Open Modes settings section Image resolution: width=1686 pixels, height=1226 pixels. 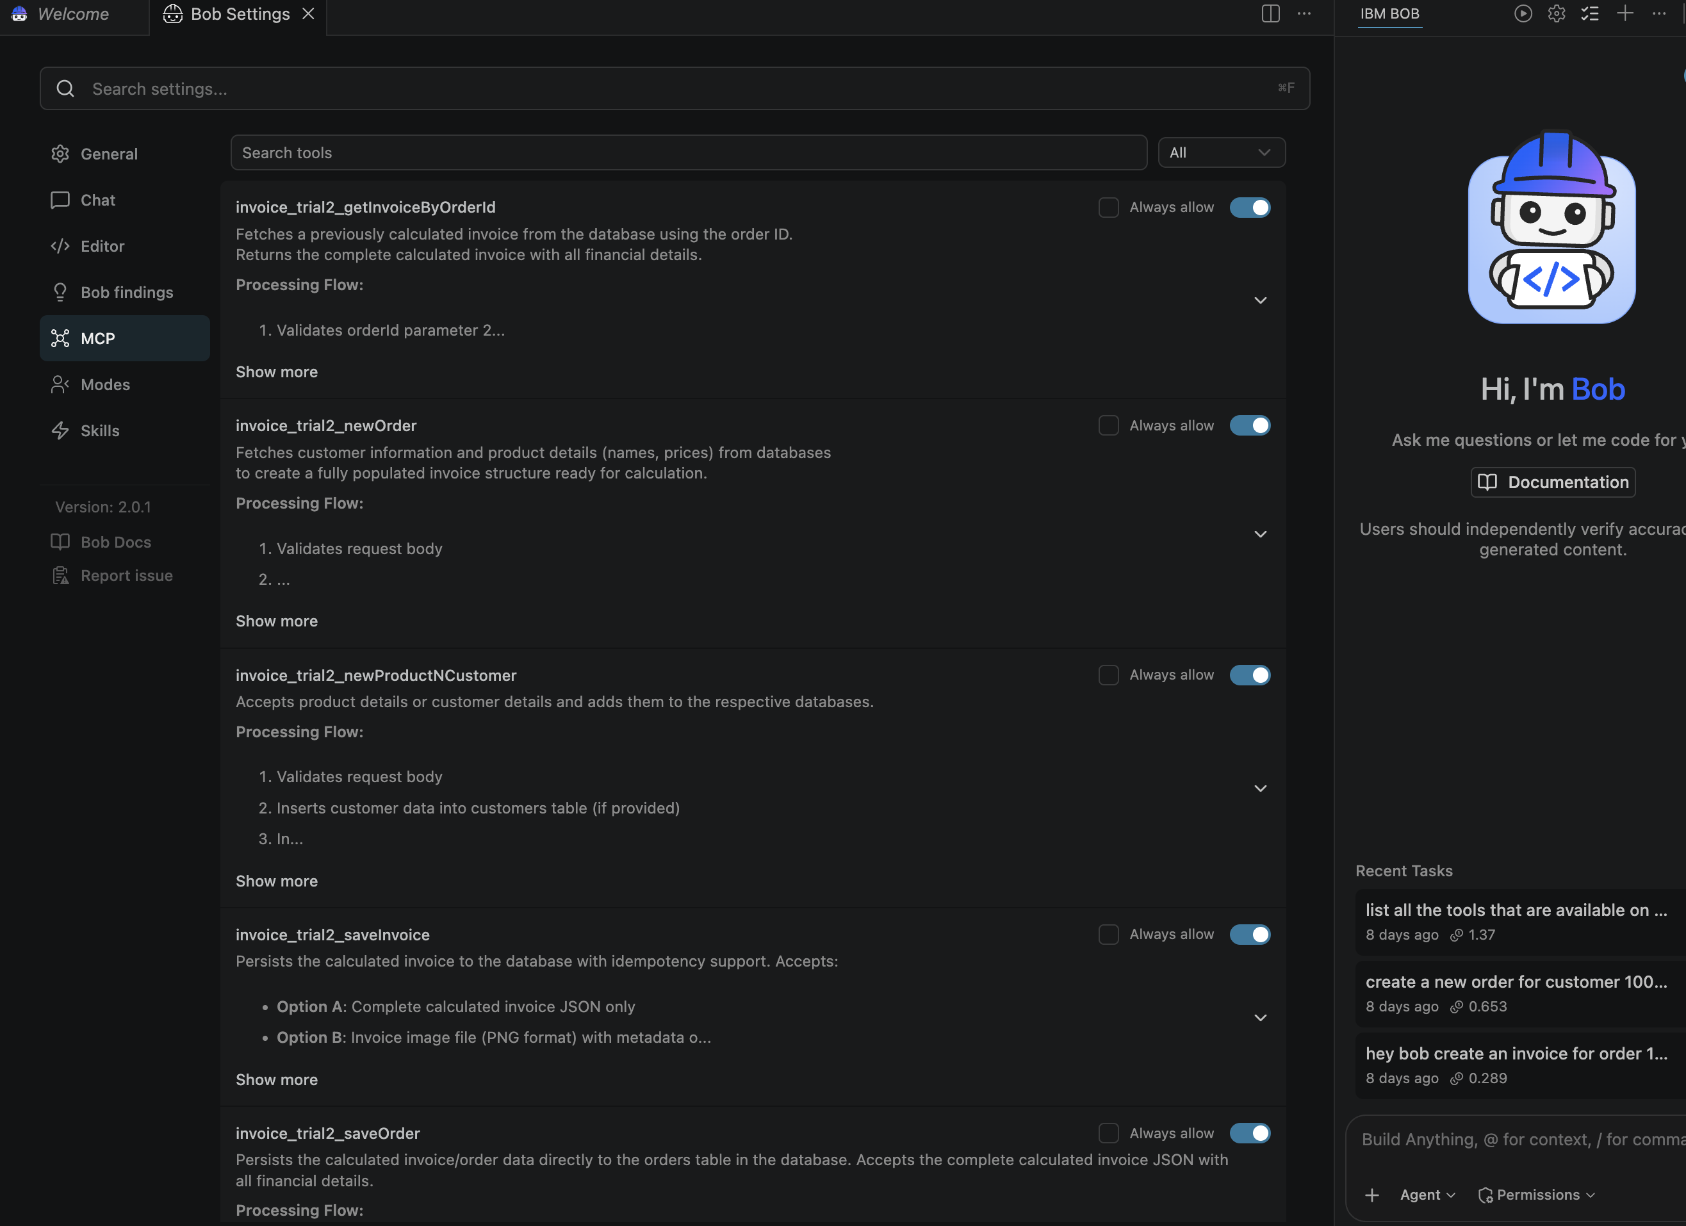(x=125, y=384)
